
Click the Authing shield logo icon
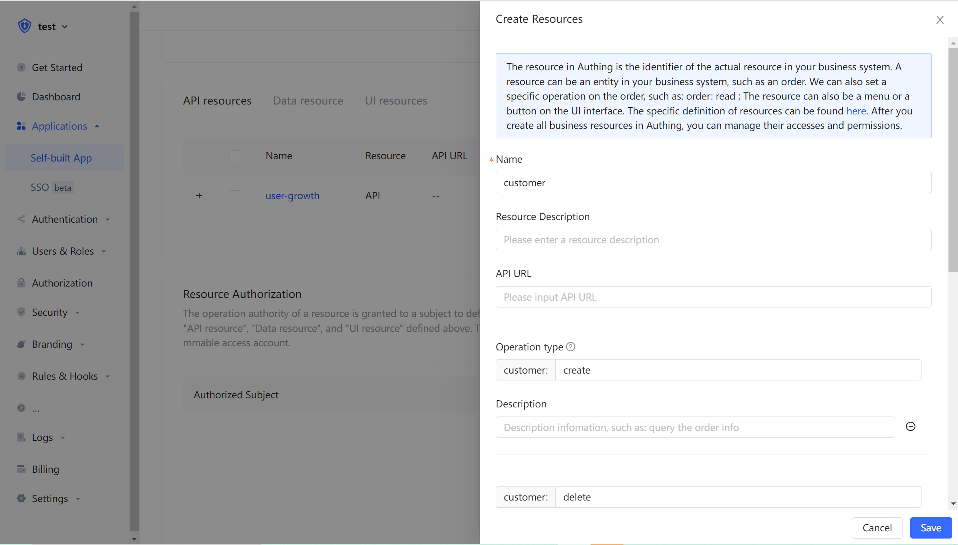(25, 26)
